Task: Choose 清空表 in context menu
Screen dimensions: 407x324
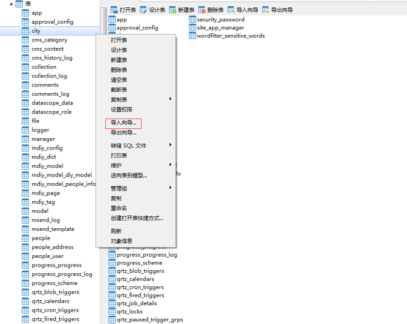Action: coord(119,80)
